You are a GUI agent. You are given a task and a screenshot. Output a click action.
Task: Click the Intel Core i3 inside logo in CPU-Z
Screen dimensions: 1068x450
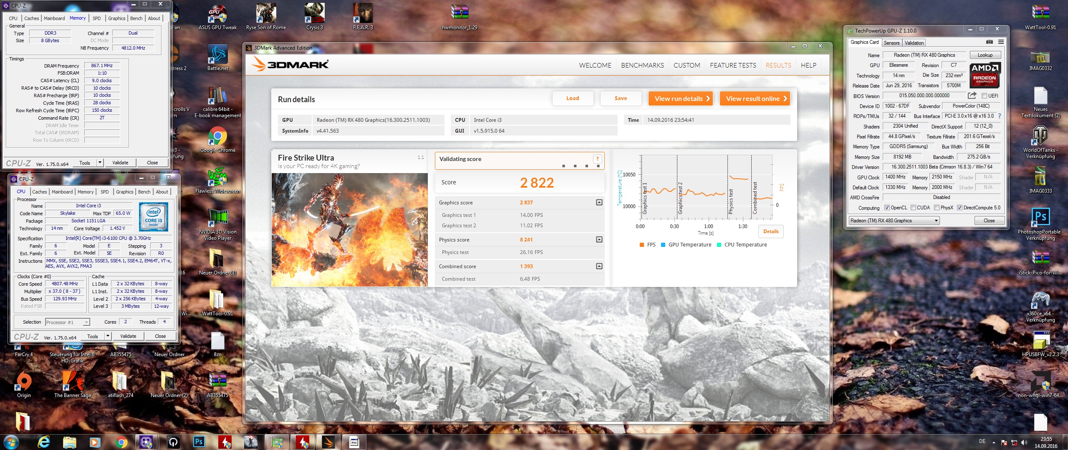[x=153, y=216]
